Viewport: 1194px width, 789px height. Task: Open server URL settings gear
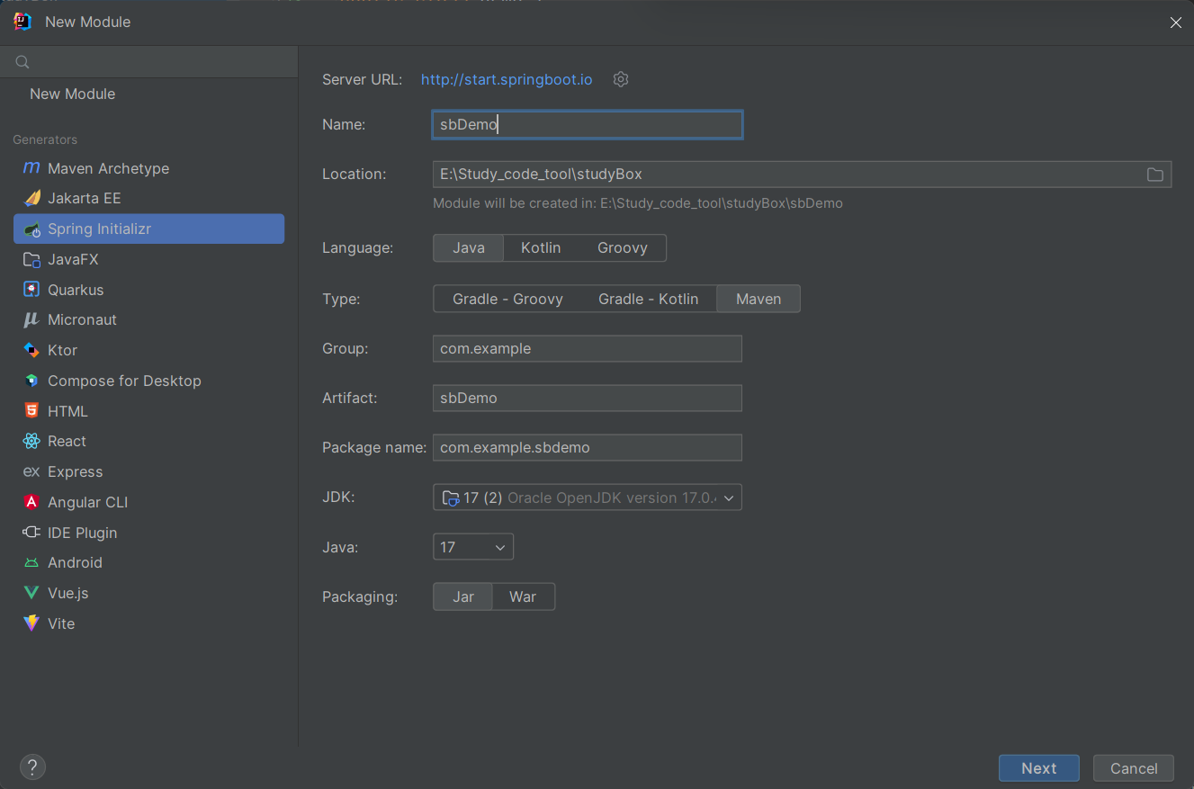[621, 79]
